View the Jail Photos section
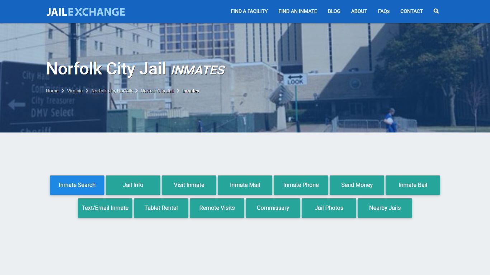The width and height of the screenshot is (490, 275). pyautogui.click(x=329, y=208)
